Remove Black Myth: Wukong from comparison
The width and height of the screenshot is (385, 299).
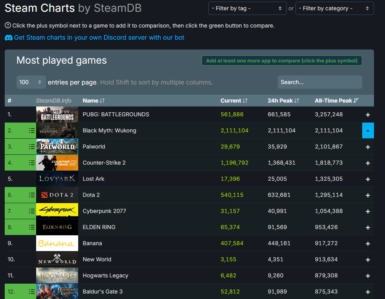368,130
